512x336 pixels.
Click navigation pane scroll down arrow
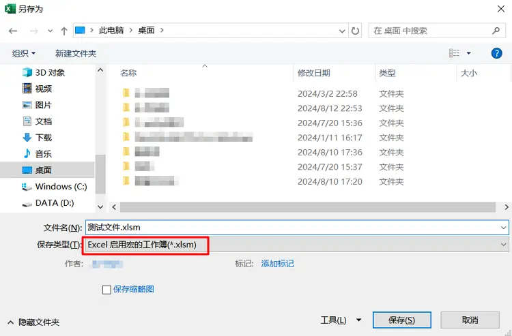pos(100,207)
